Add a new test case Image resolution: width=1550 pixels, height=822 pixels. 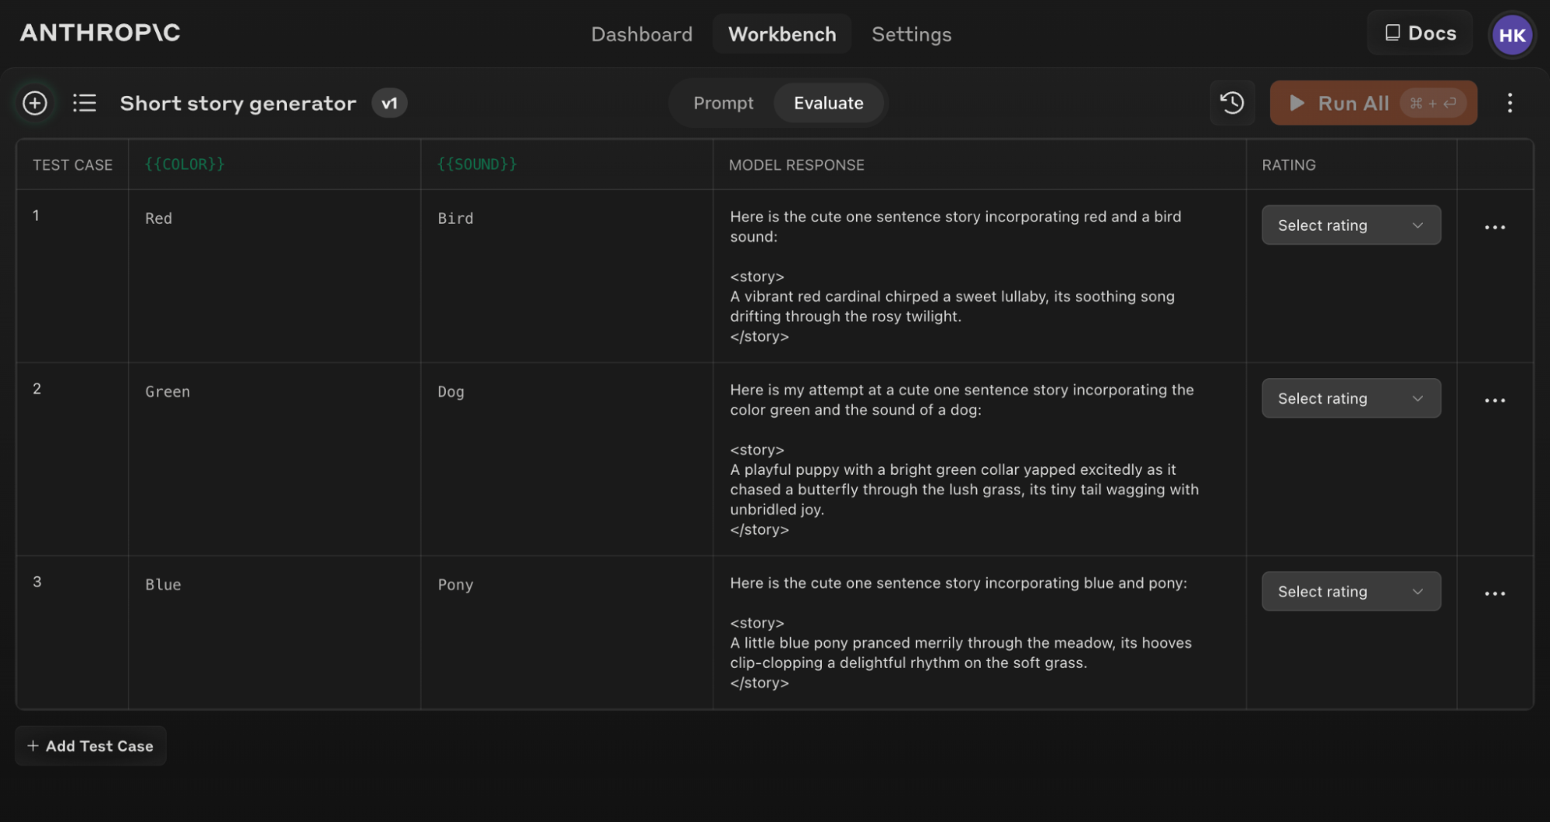coord(90,745)
